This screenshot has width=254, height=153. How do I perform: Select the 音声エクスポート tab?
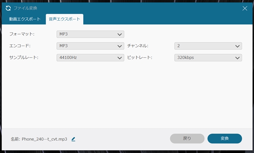pos(64,19)
